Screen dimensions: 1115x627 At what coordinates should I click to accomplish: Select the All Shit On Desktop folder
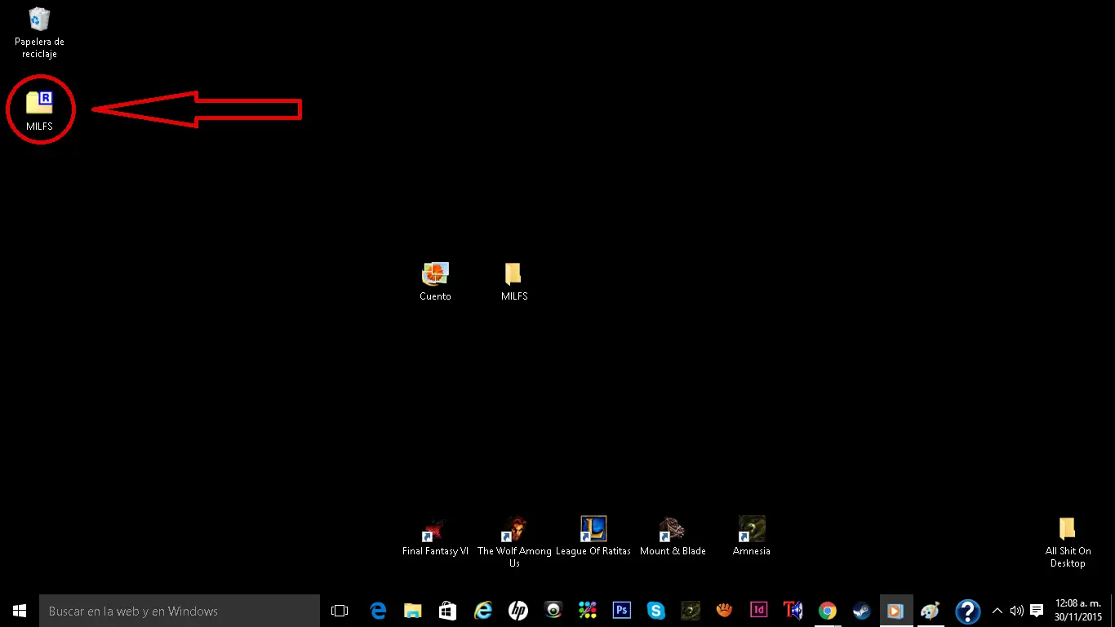coord(1068,542)
